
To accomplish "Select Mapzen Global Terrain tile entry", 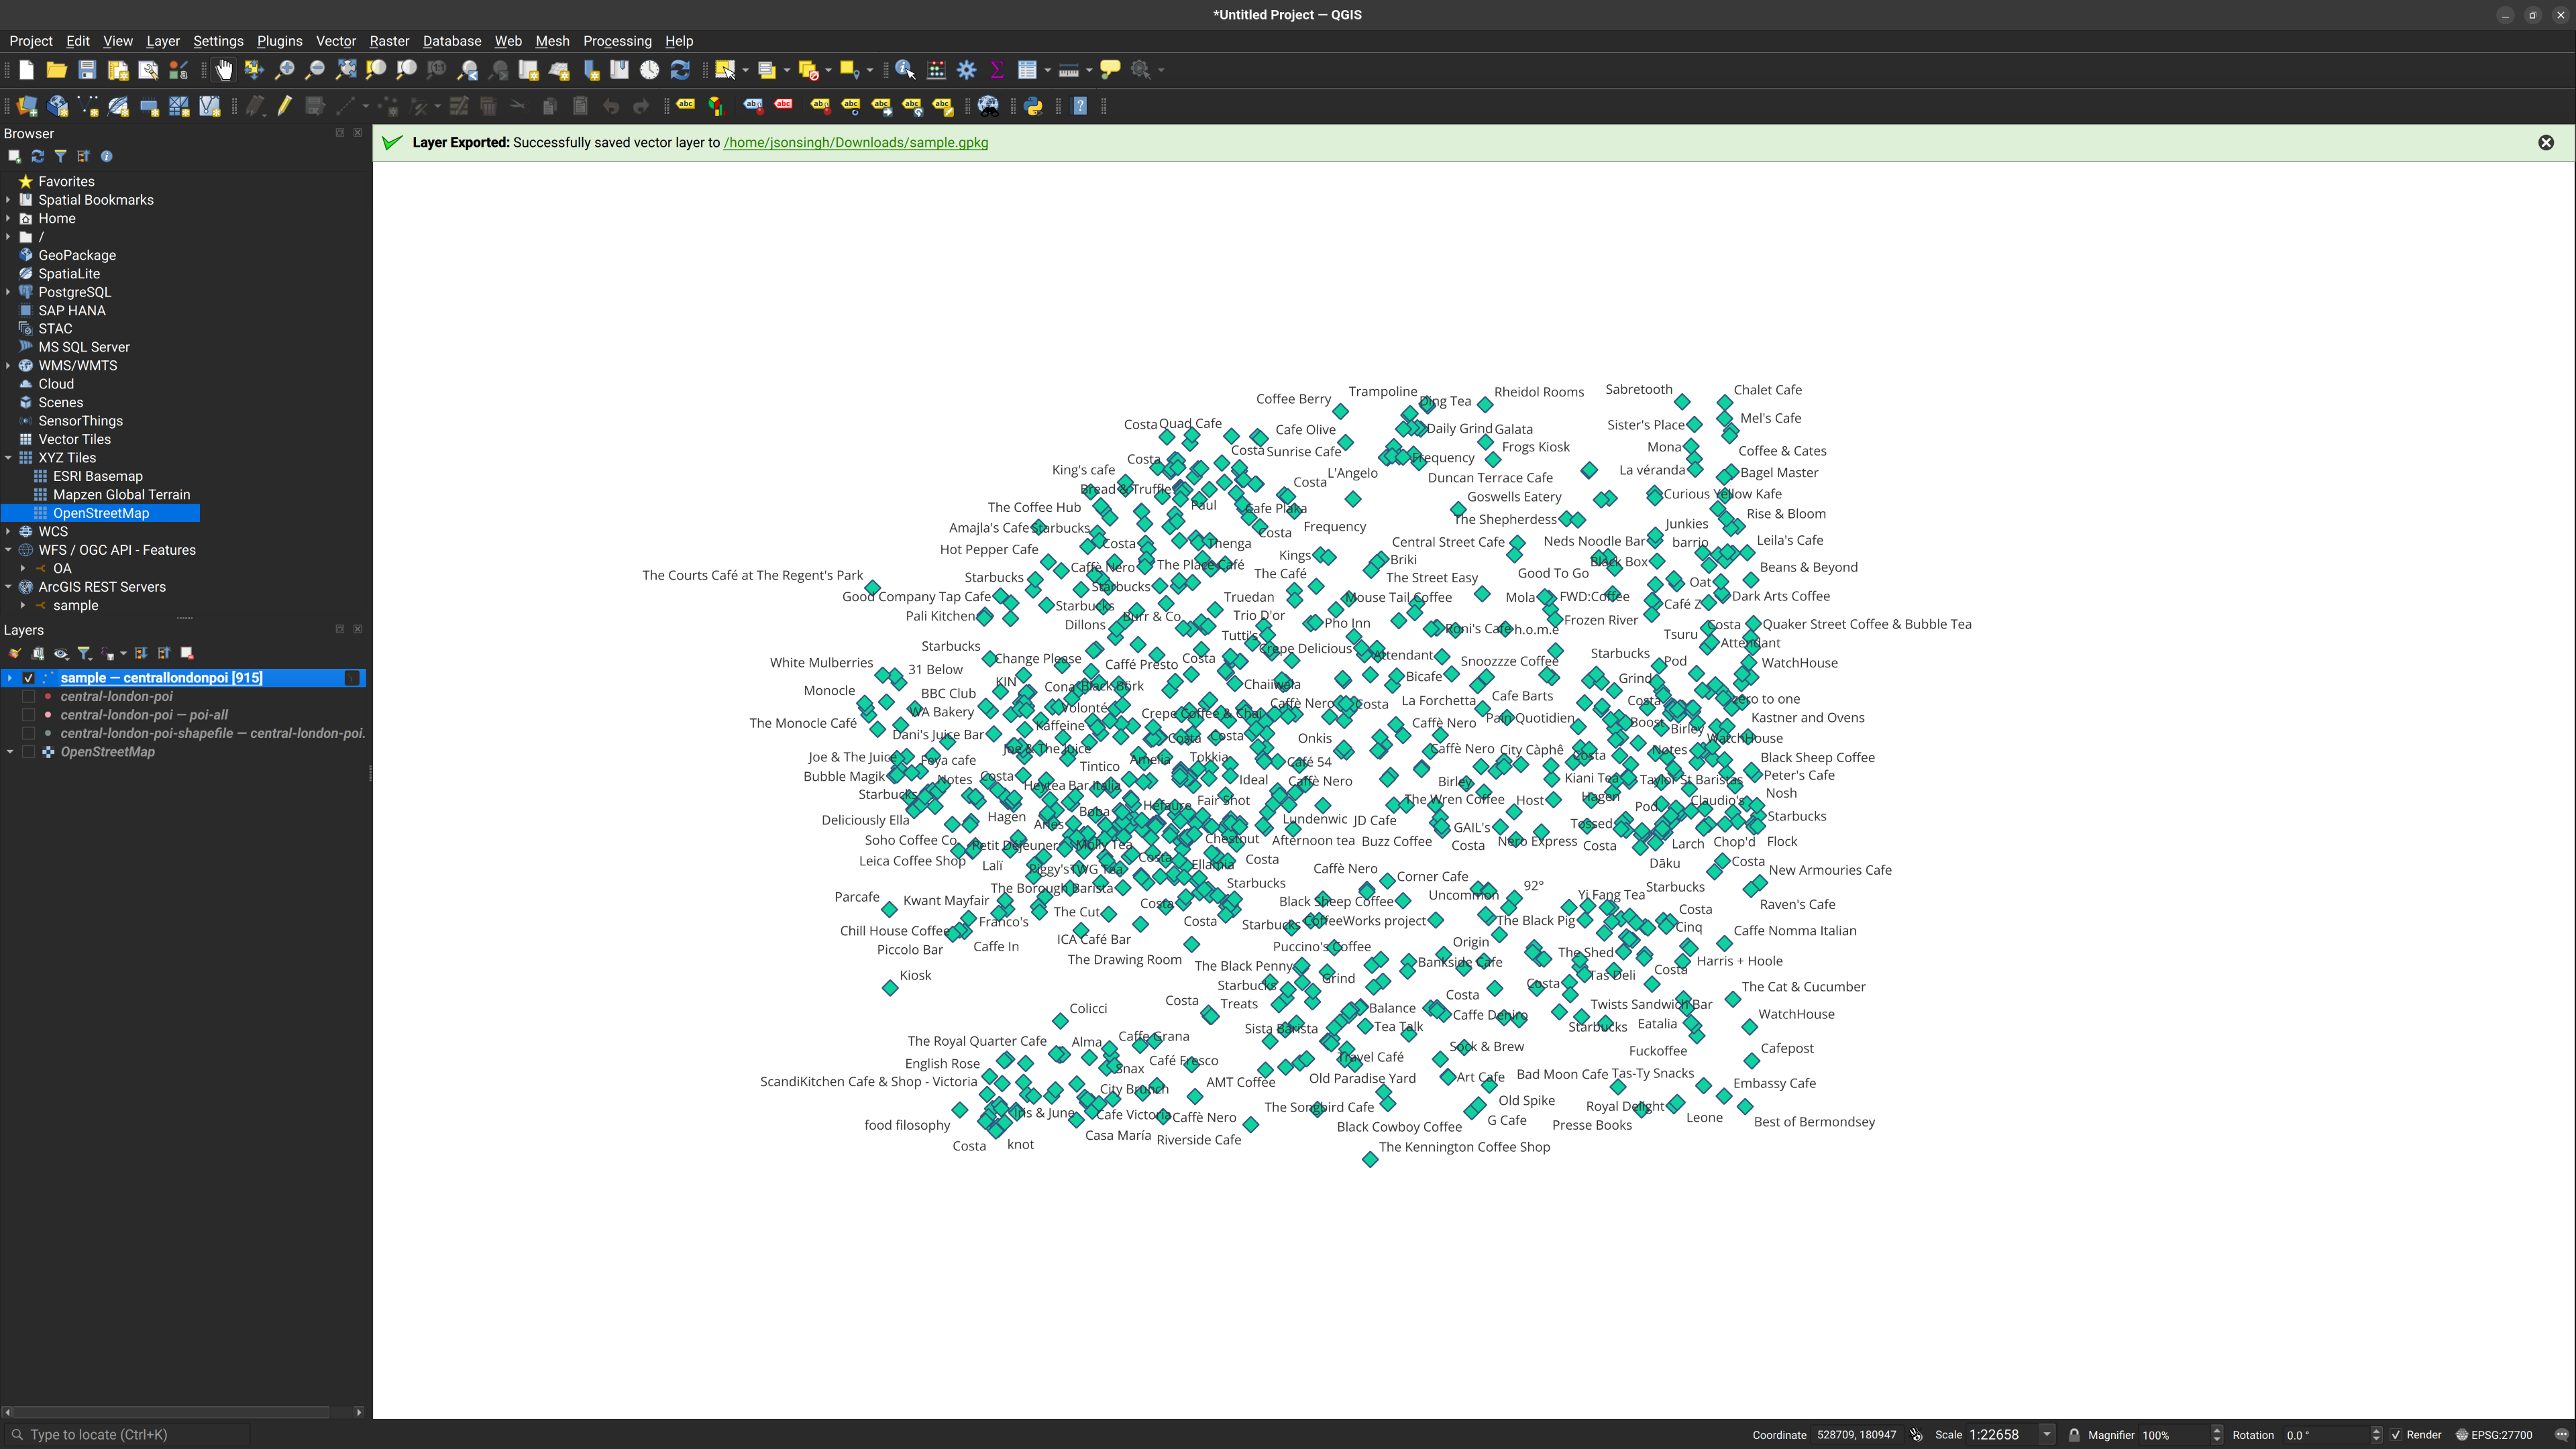I will click(x=121, y=495).
